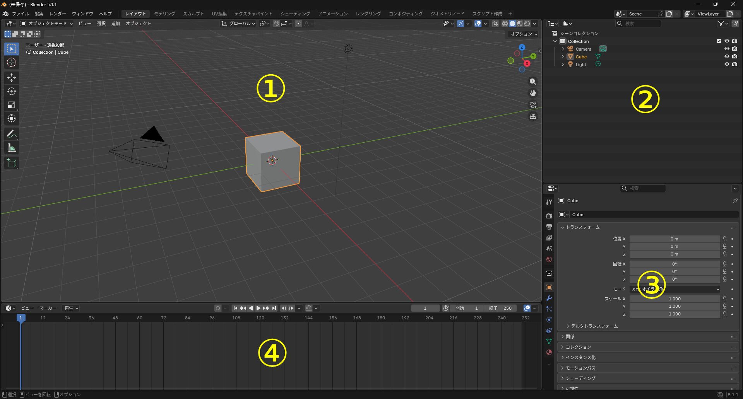This screenshot has width=743, height=399.
Task: Open the Modifiers wrench properties tab
Action: coord(549,298)
